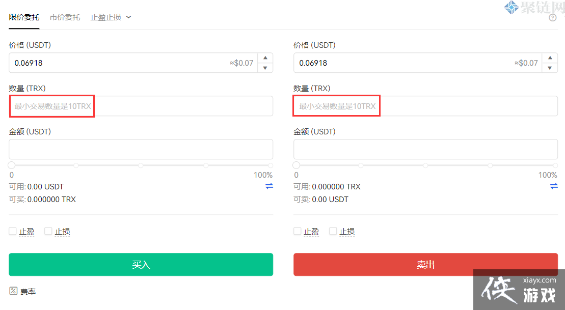This screenshot has height=310, width=565.
Task: Tick 止损 checkbox on sell side
Action: coord(333,231)
